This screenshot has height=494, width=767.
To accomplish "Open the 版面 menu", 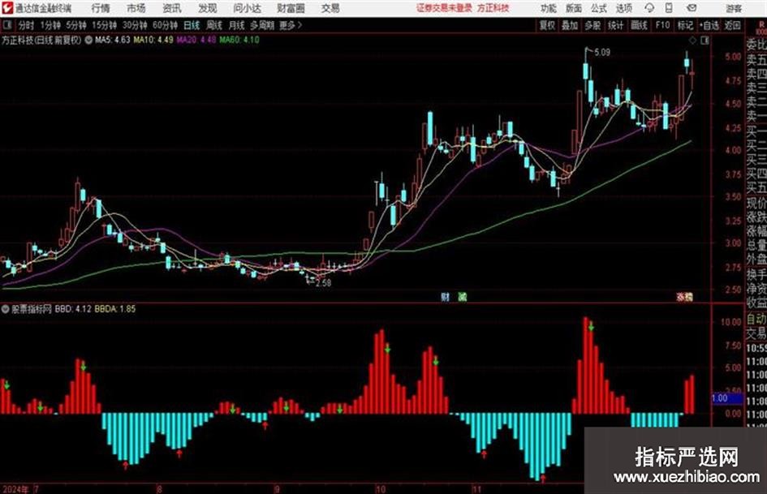I will pyautogui.click(x=574, y=8).
